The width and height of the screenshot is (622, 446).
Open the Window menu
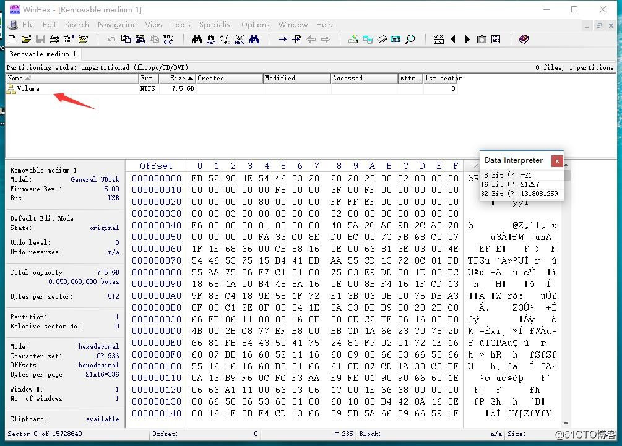pyautogui.click(x=293, y=25)
